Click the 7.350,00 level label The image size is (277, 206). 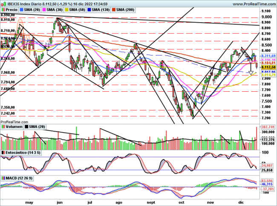click(8, 107)
